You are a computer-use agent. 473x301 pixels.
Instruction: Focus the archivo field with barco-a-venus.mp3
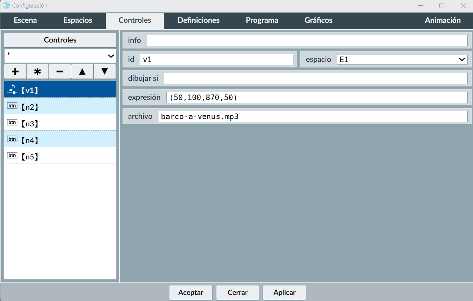pos(312,117)
